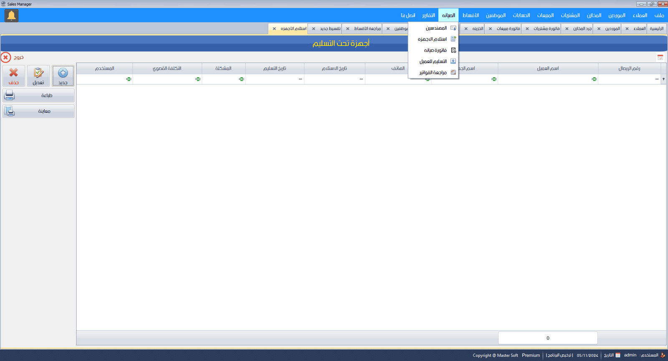The image size is (668, 361).
Task: Open the filter operator in اسم العميل column
Action: [x=594, y=79]
